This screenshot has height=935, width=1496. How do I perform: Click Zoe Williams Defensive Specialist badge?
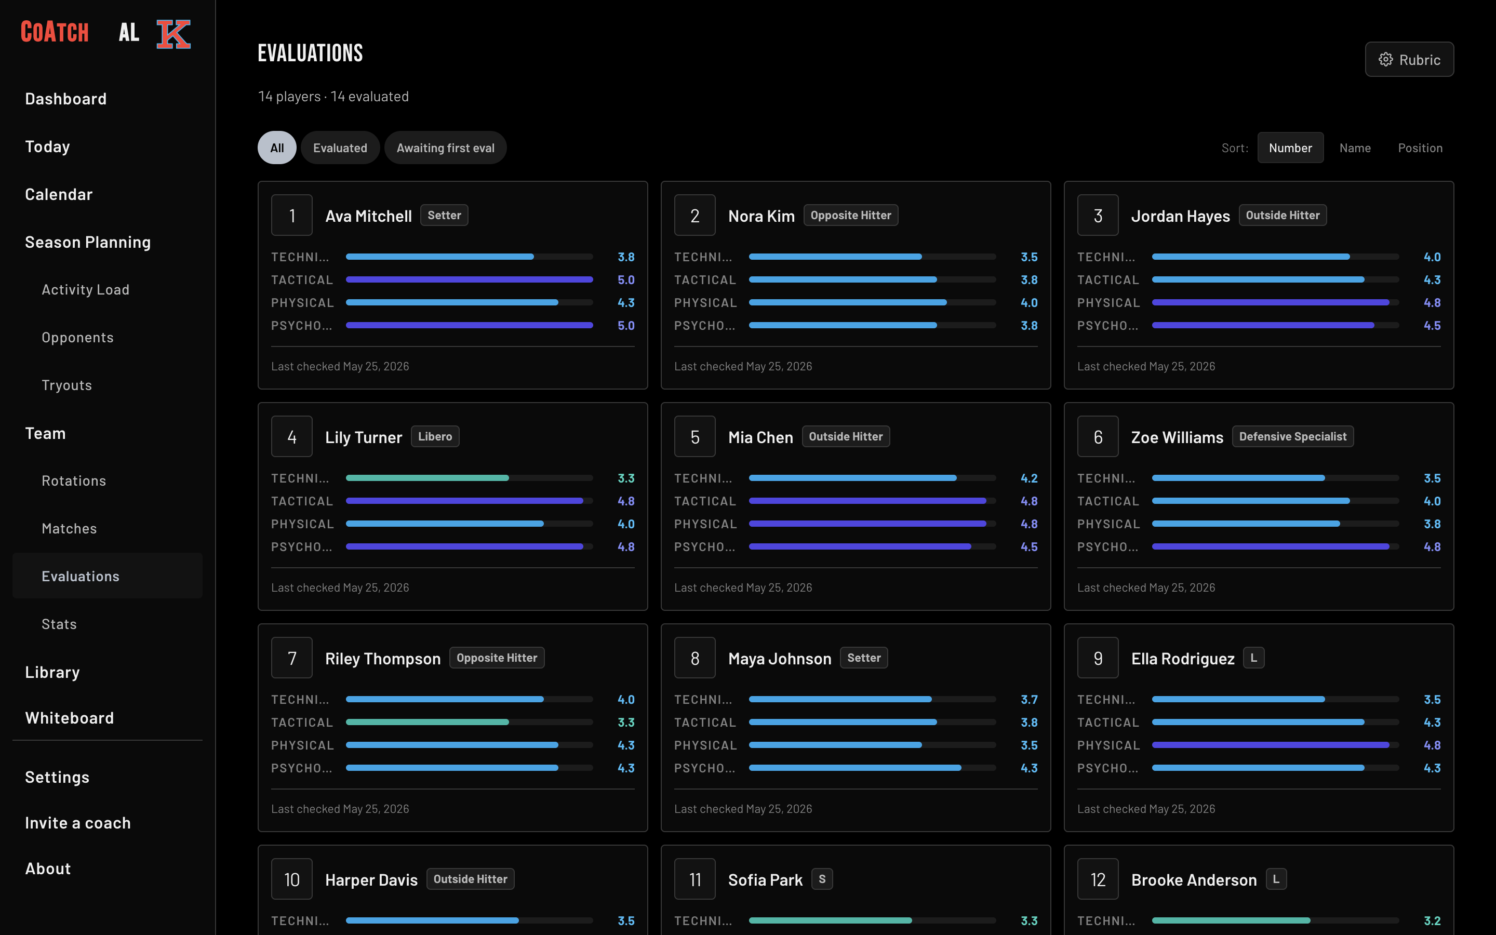(x=1292, y=436)
